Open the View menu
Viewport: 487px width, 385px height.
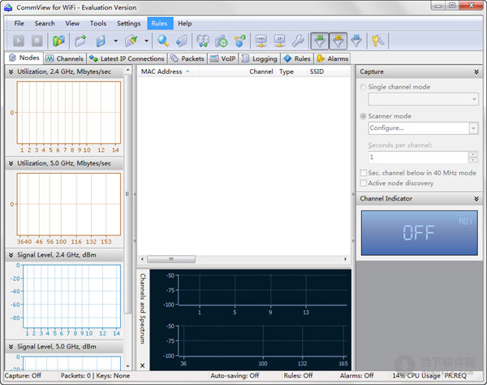click(72, 24)
